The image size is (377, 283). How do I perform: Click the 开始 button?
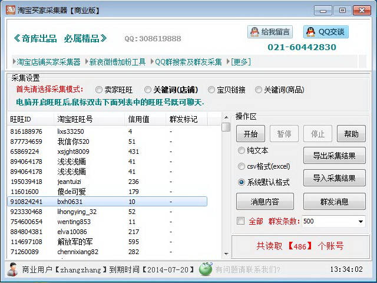coord(250,134)
